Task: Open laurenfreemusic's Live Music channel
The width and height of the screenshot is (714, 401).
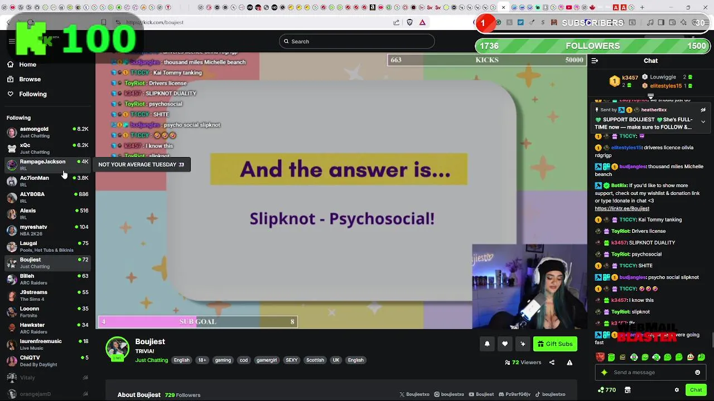Action: pos(47,344)
